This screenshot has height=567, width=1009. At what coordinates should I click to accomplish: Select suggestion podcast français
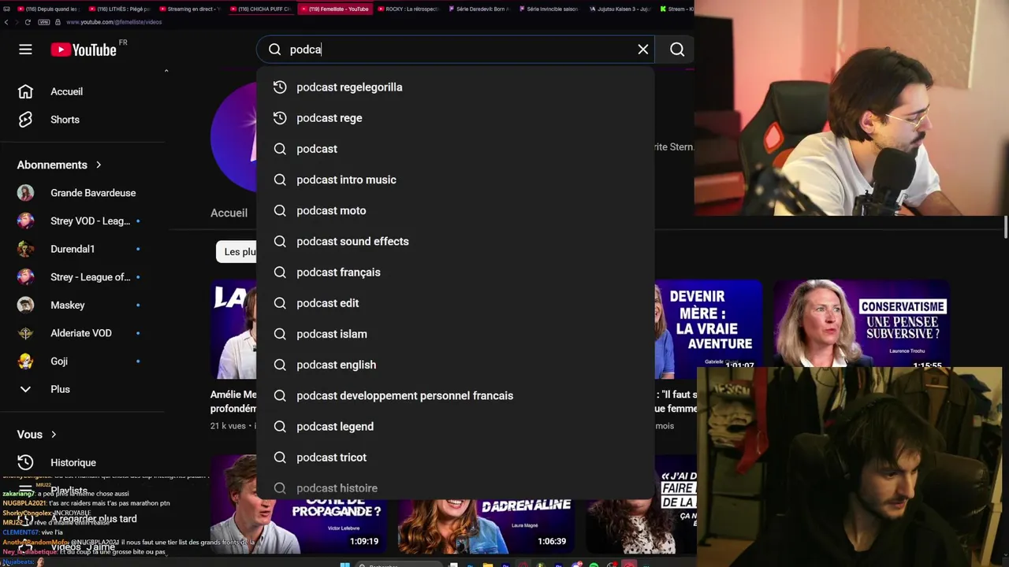pos(456,272)
